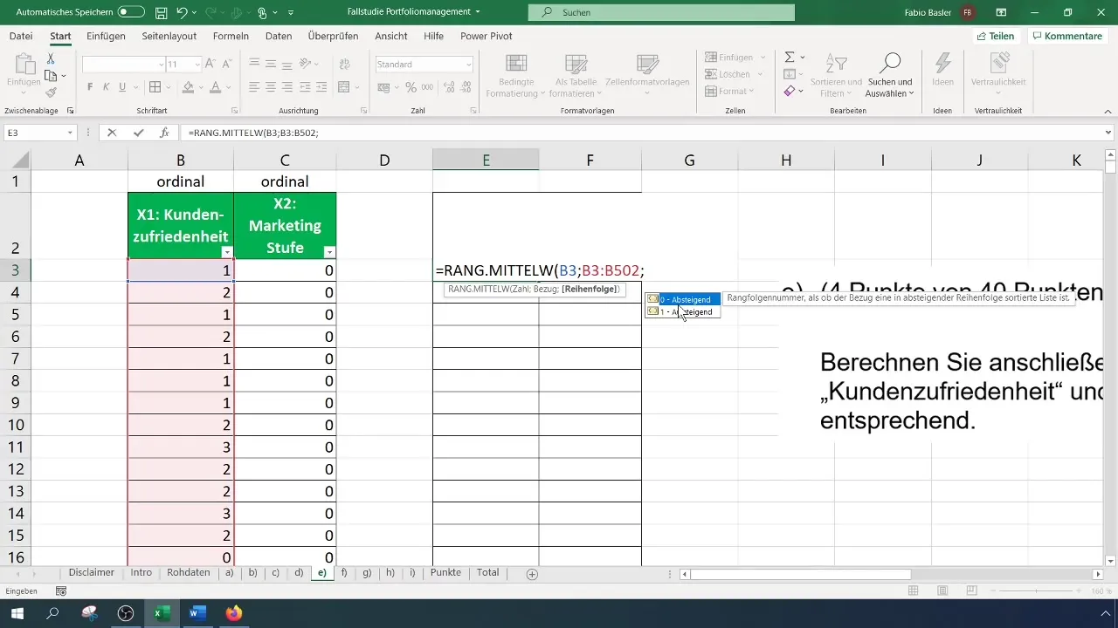
Task: Click the Save floppy disk icon
Action: coord(161,13)
